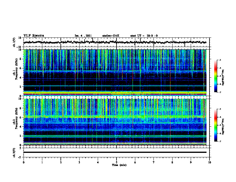Click the ch.3(V) axis label
The height and width of the screenshot is (182, 236).
coord(14,153)
